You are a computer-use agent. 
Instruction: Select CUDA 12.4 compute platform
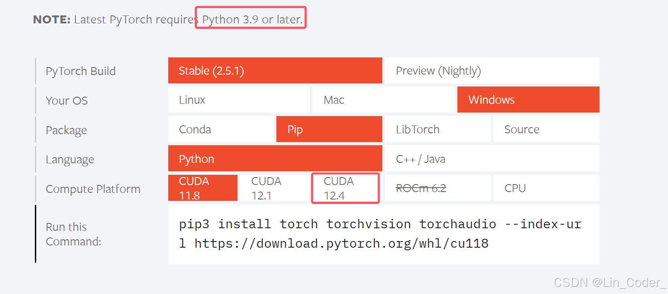pos(345,188)
